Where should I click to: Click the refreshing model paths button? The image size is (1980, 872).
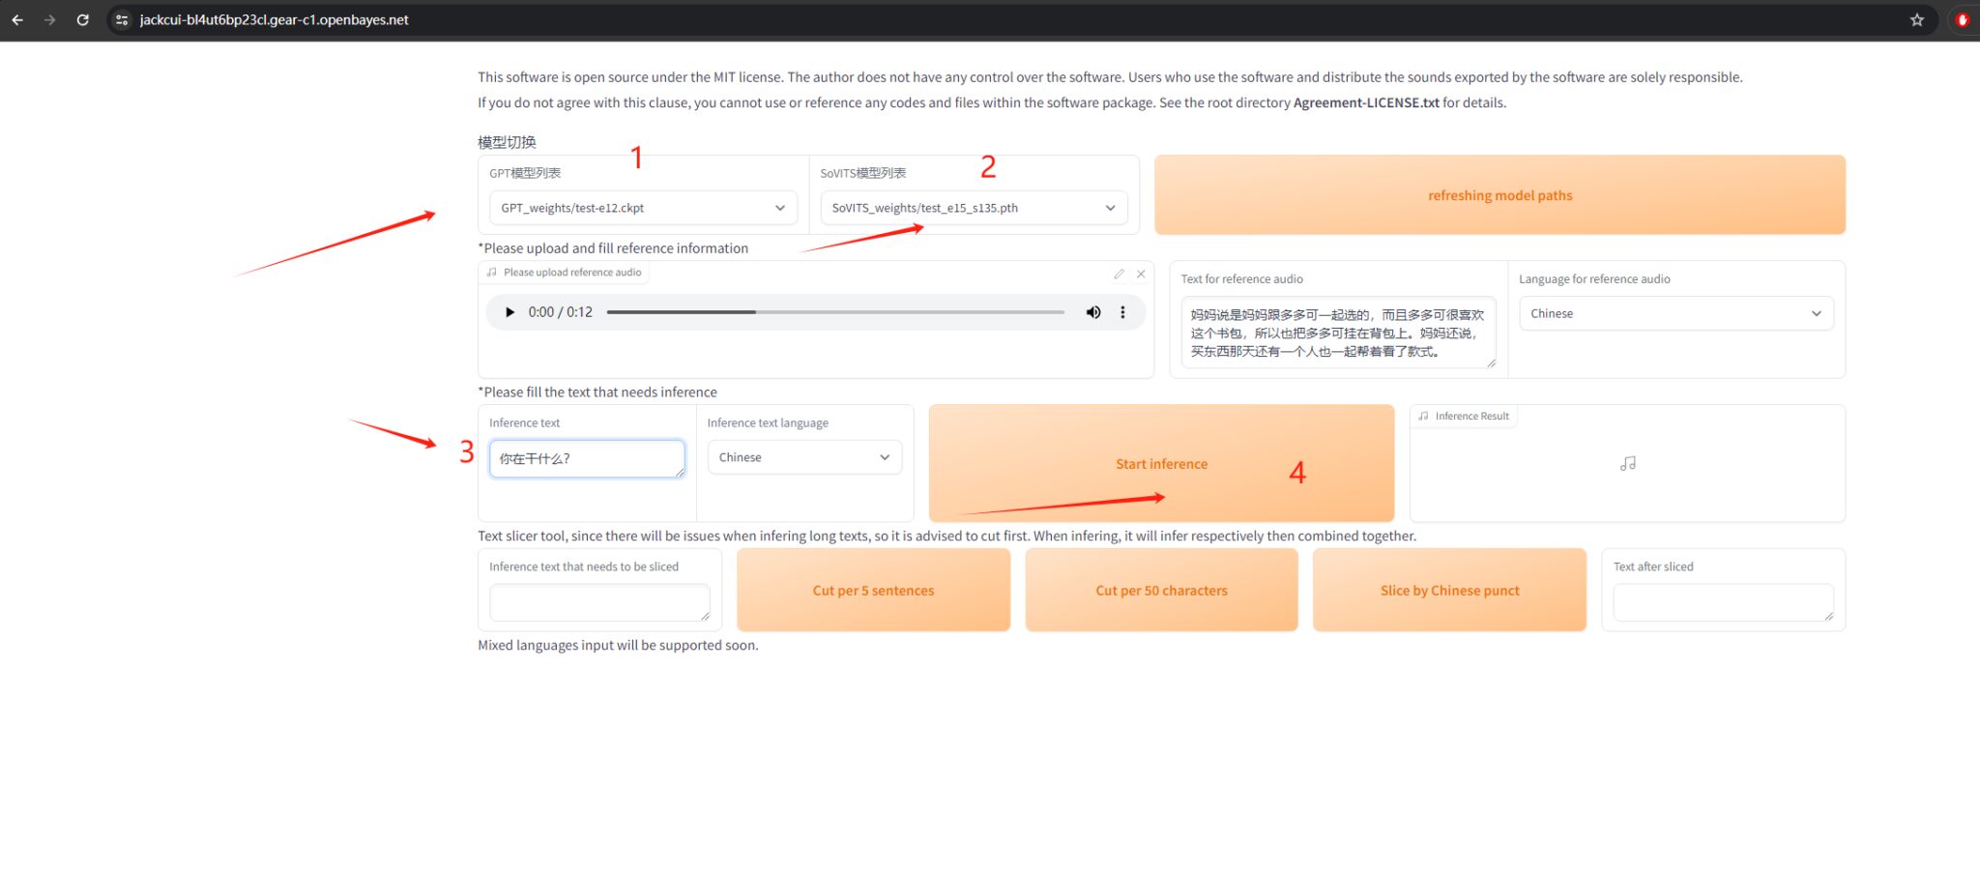pyautogui.click(x=1500, y=195)
